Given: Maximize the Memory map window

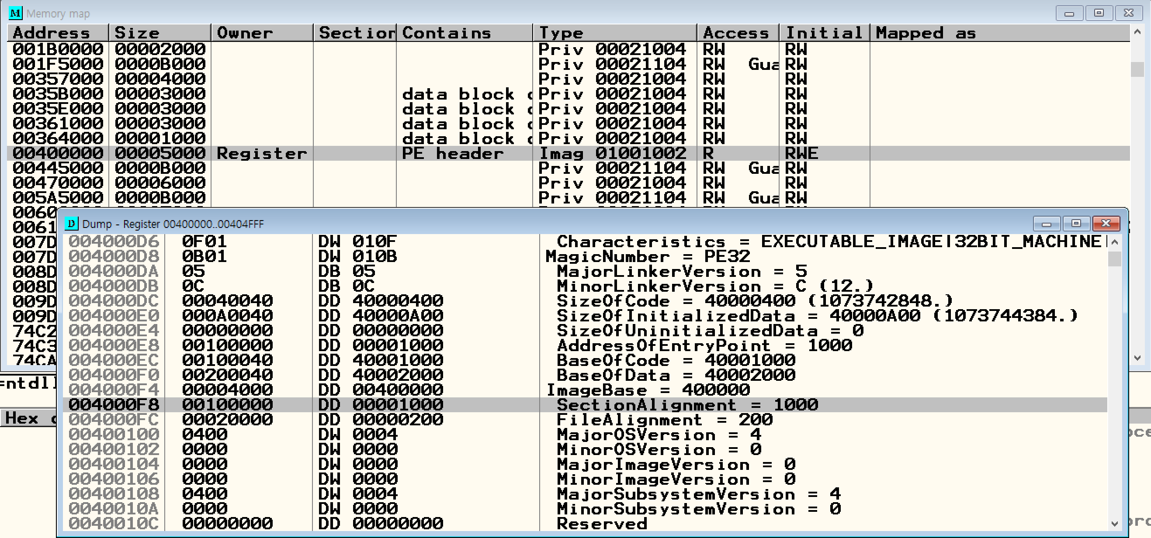Looking at the screenshot, I should coord(1099,13).
